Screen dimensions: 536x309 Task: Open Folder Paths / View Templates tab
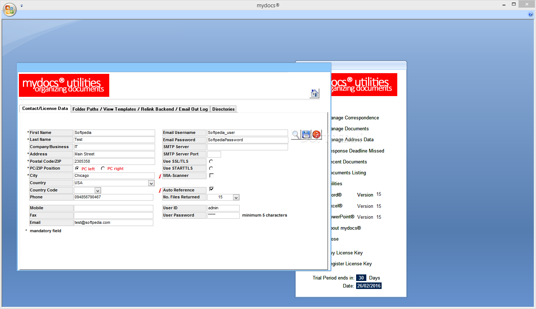click(140, 109)
